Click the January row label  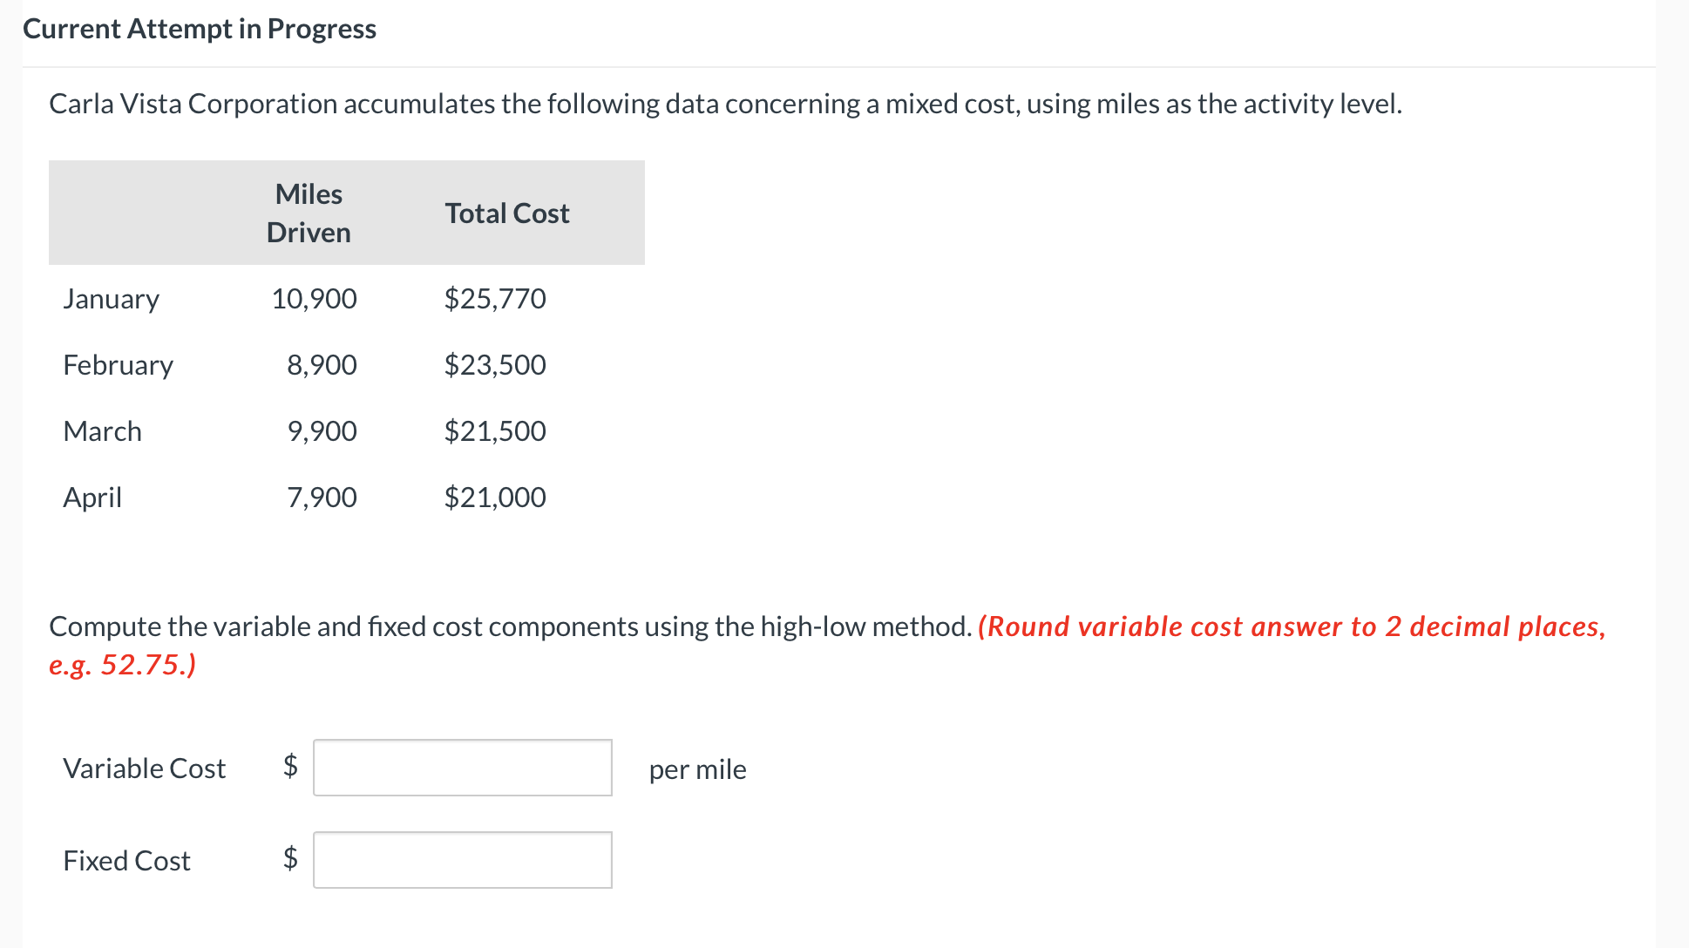click(x=111, y=299)
